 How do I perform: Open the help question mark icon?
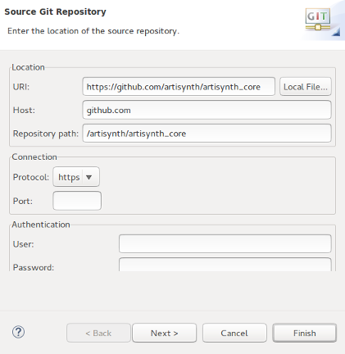18,332
